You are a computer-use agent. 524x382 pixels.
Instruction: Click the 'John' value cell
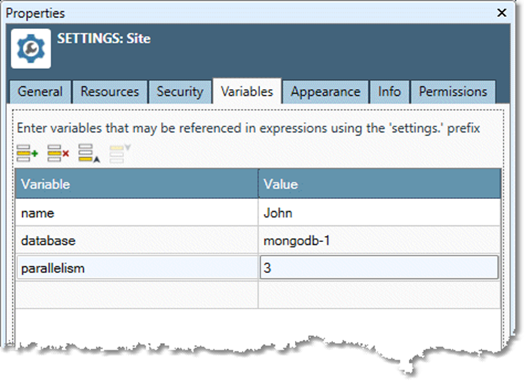[379, 213]
